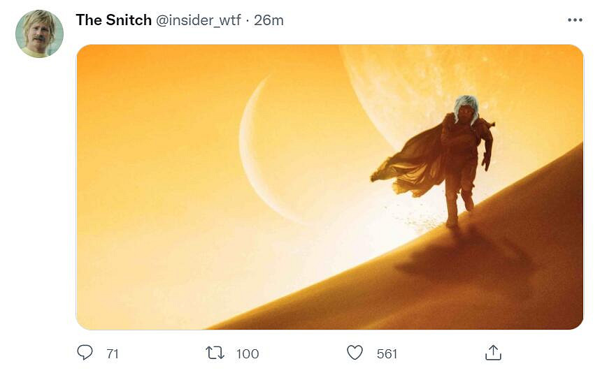Image resolution: width=600 pixels, height=373 pixels.
Task: Click the share upload arrow icon
Action: tap(493, 353)
